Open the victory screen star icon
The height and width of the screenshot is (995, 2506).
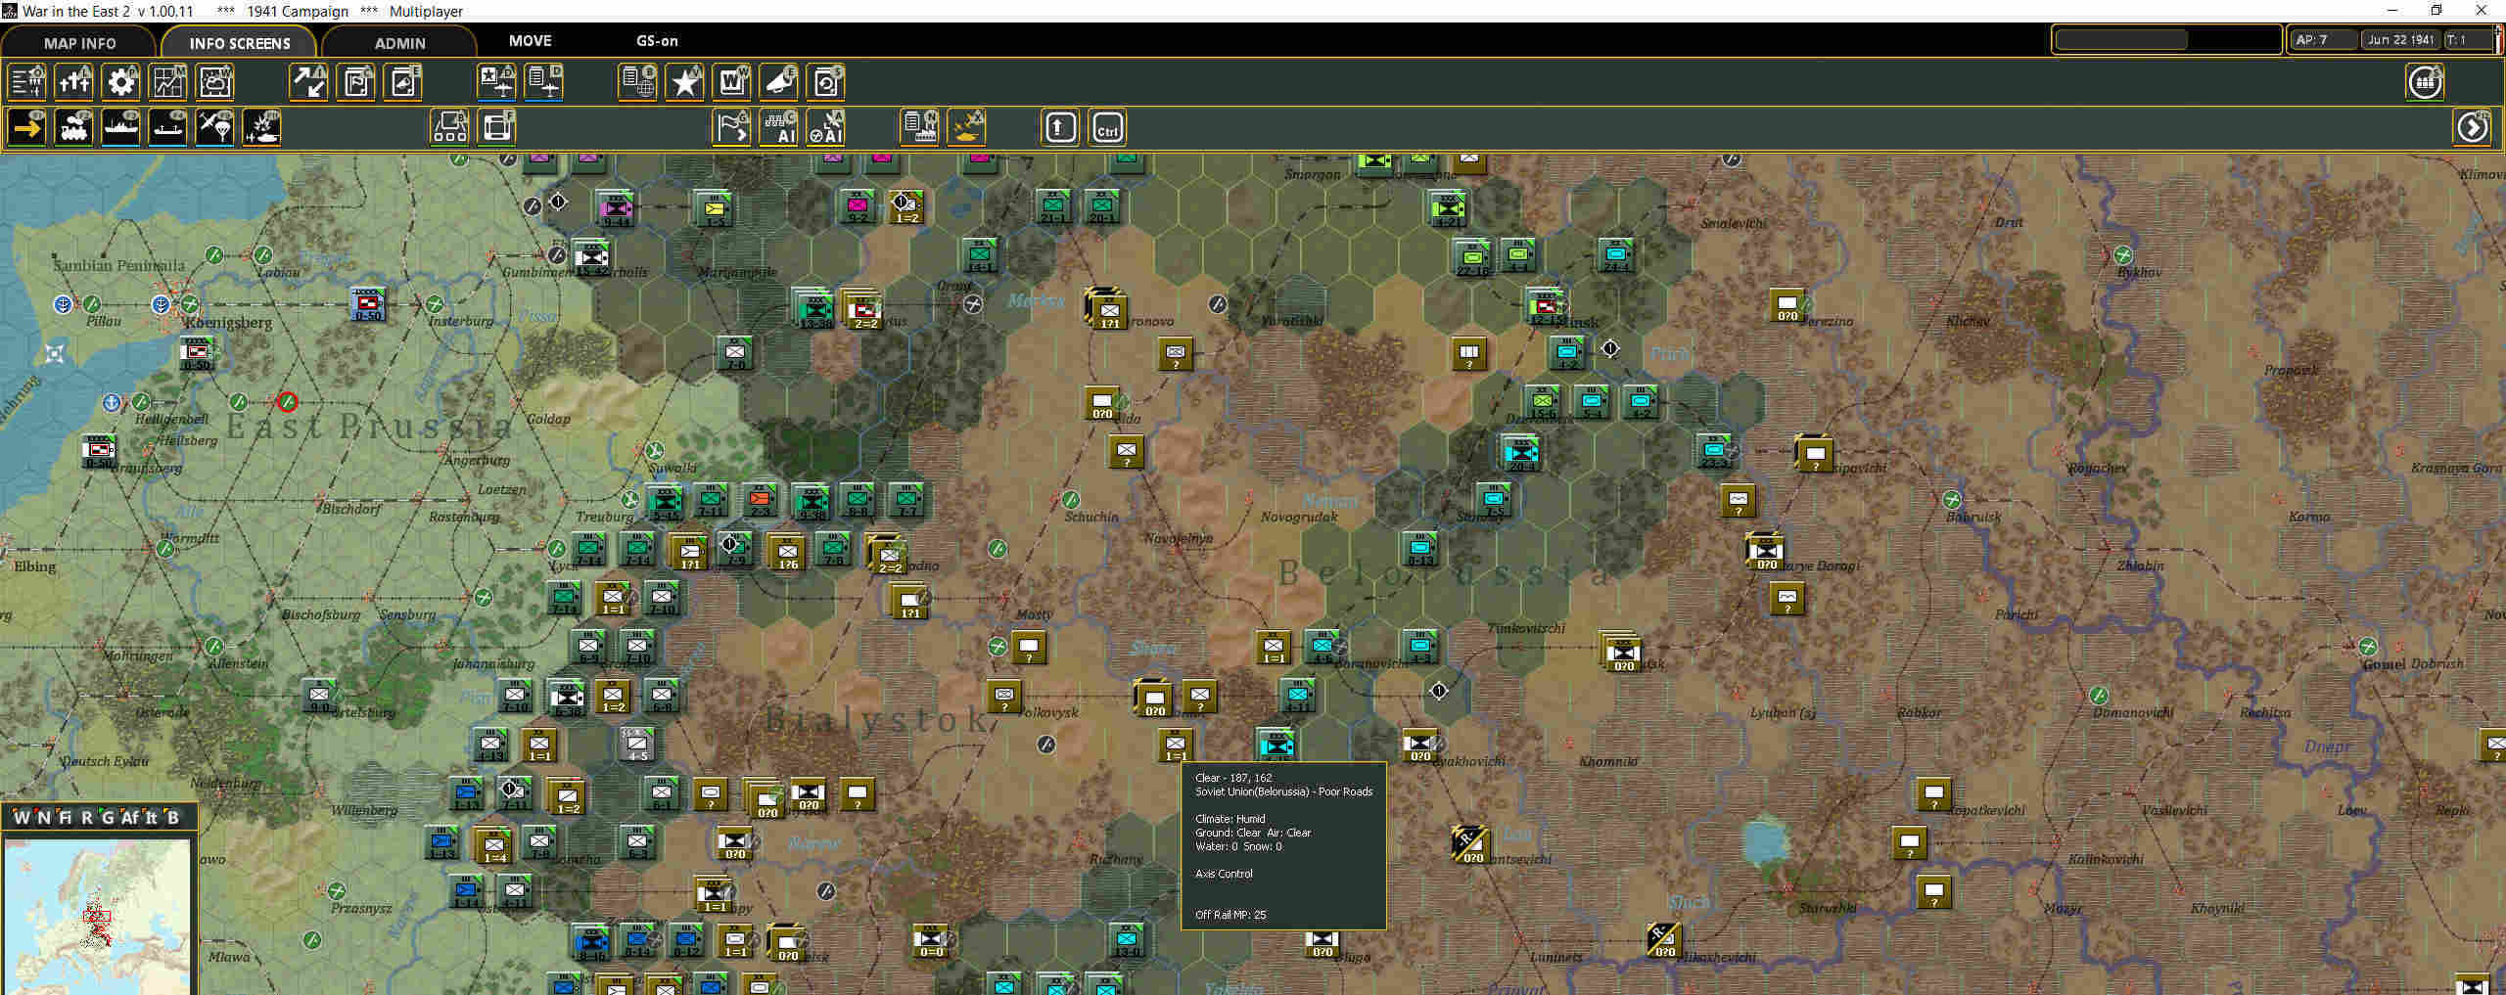[x=684, y=82]
